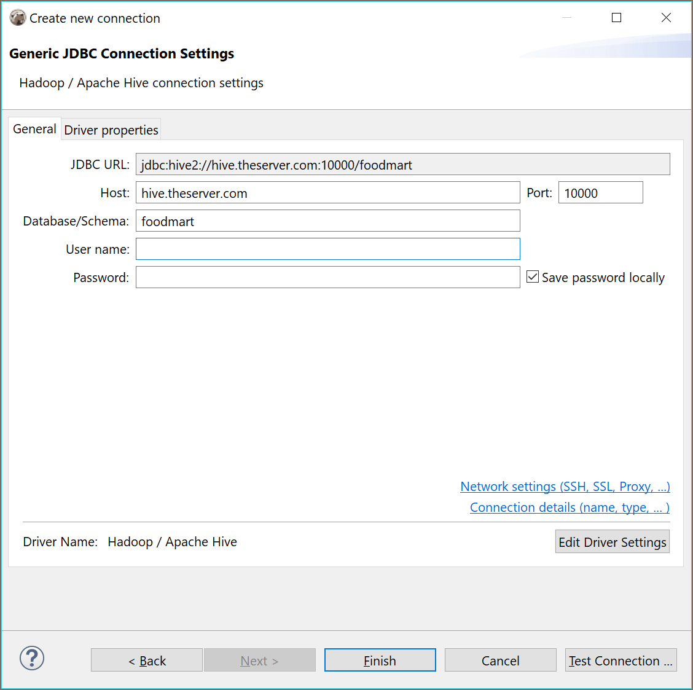Click the DBeaver app icon in title bar
Screen dimensions: 693x690
[x=18, y=18]
